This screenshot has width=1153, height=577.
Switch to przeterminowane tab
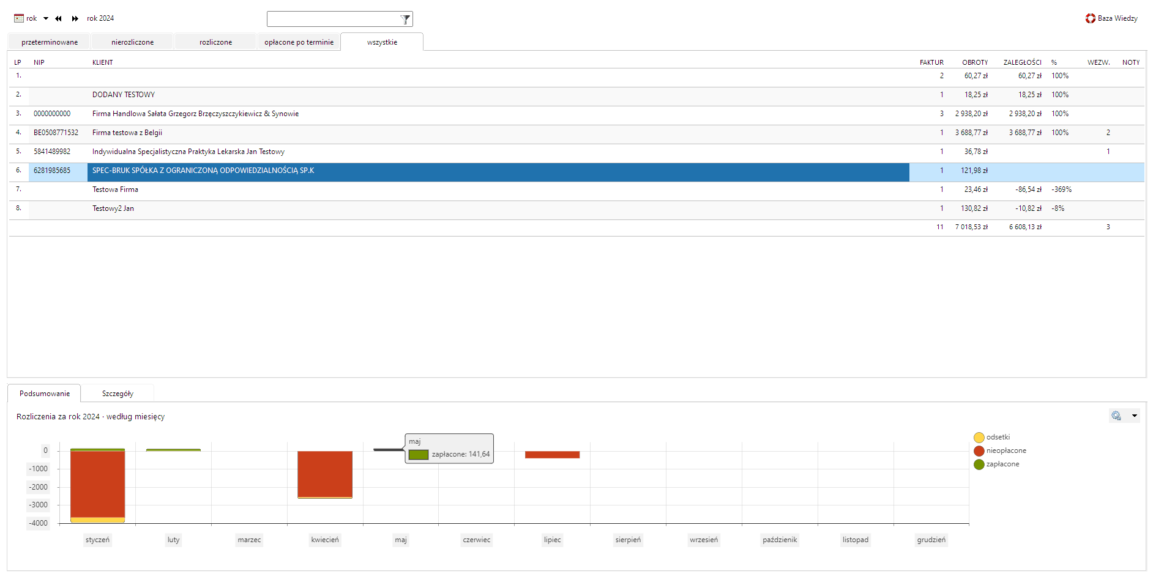50,42
